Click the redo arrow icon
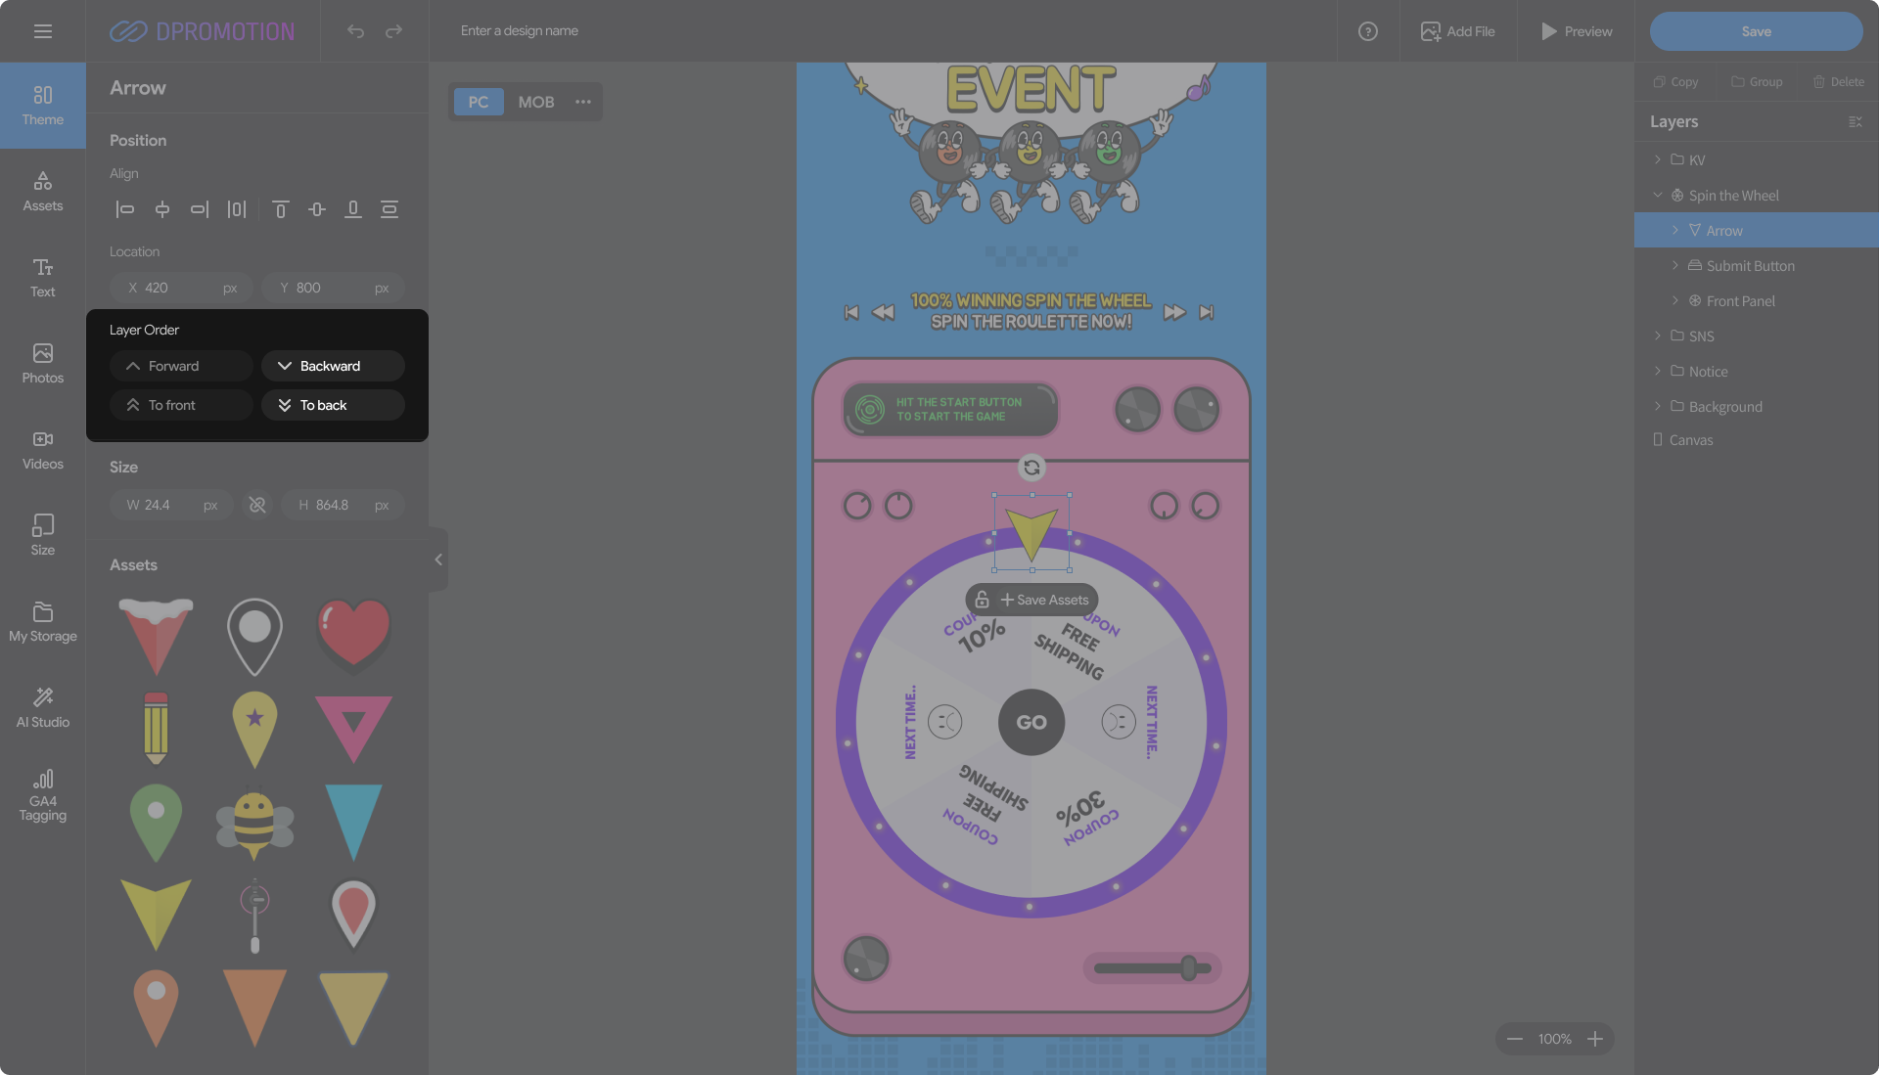1879x1075 pixels. [393, 31]
